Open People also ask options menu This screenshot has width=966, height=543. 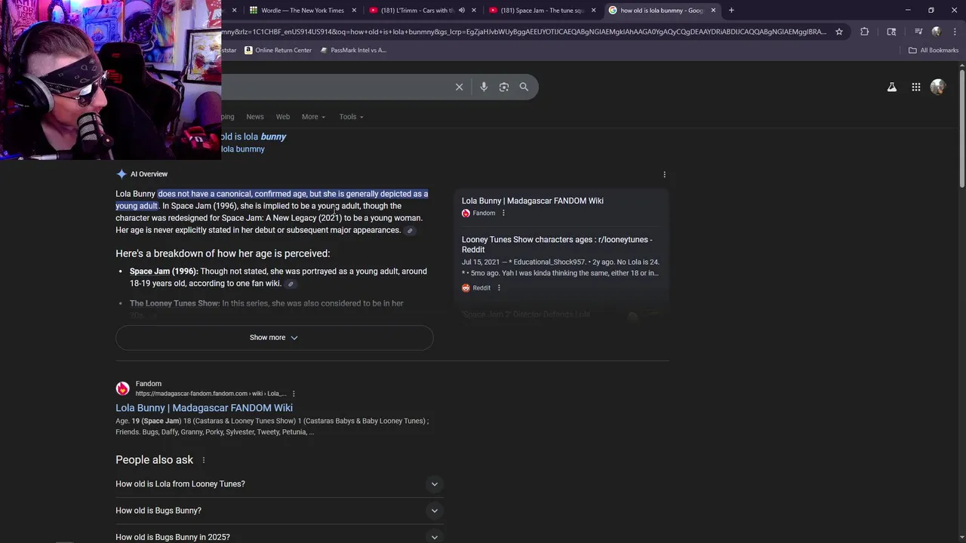click(203, 460)
